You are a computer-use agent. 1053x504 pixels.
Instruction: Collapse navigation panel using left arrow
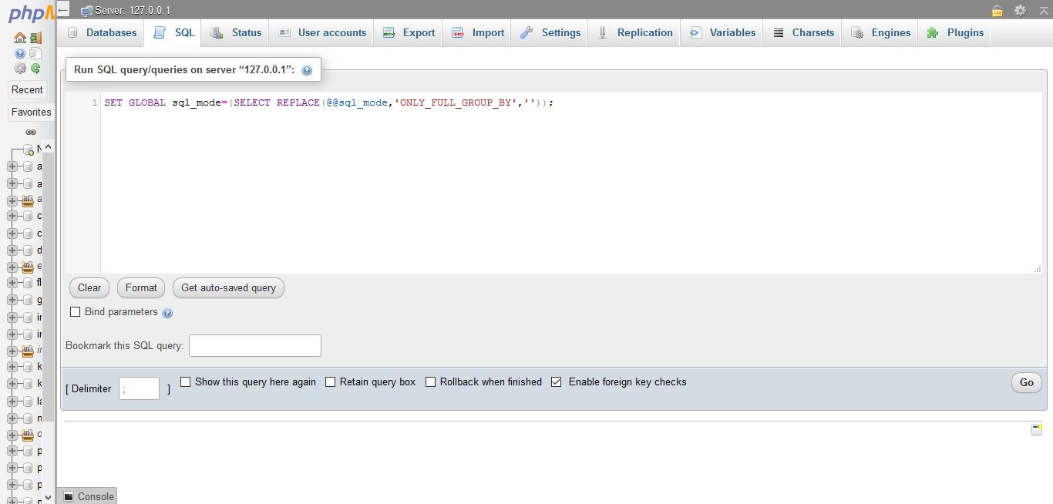(x=63, y=10)
